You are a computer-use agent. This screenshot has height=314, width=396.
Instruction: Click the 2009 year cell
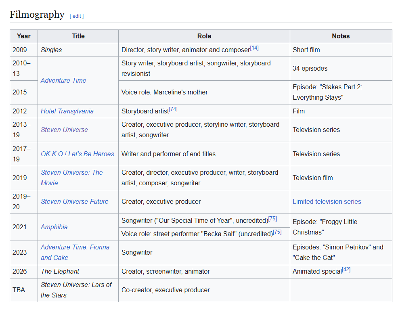[x=24, y=50]
